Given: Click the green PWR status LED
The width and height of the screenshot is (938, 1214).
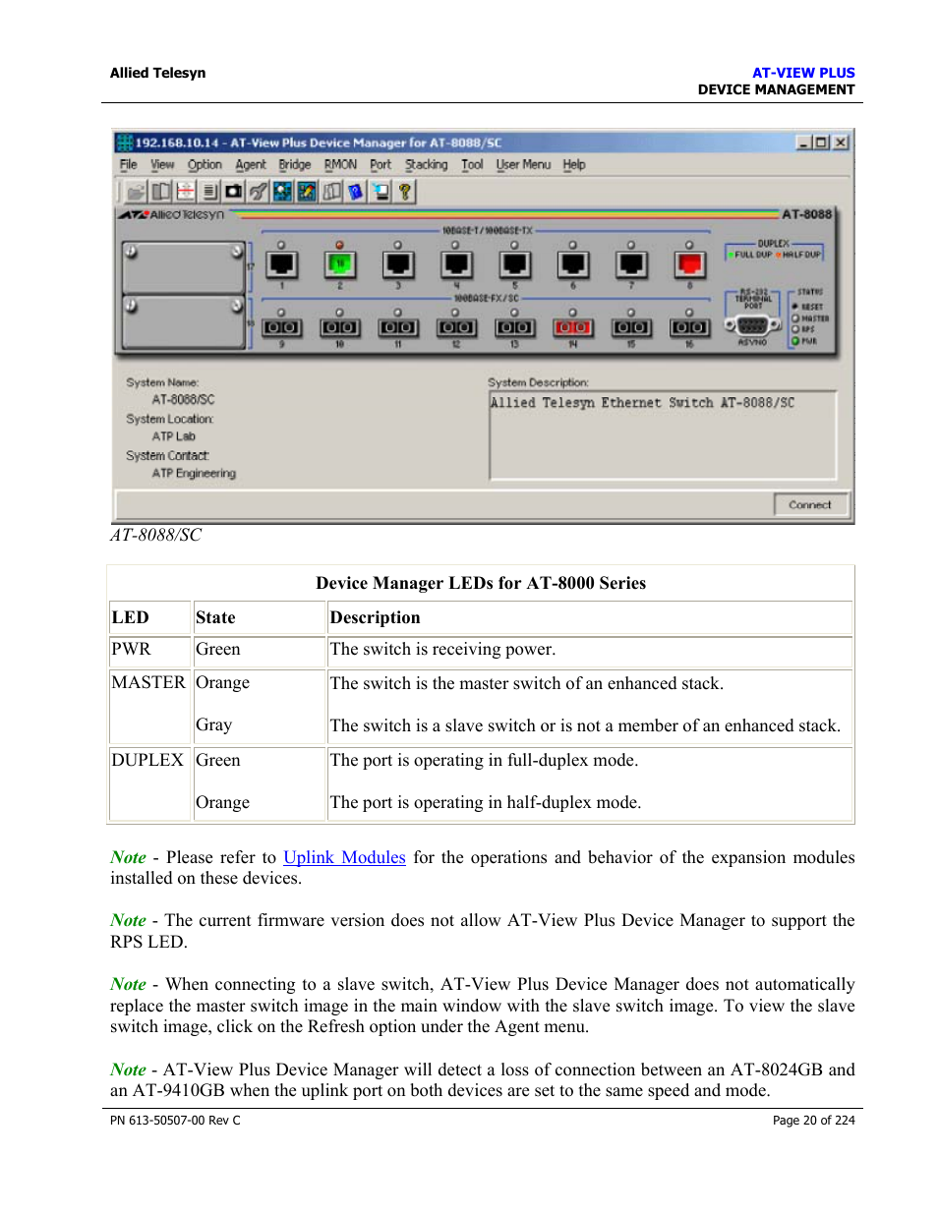Looking at the screenshot, I should click(795, 341).
